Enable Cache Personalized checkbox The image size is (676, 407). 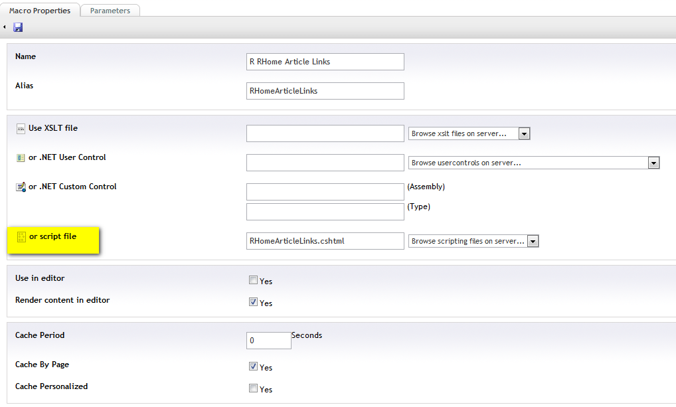coord(253,388)
